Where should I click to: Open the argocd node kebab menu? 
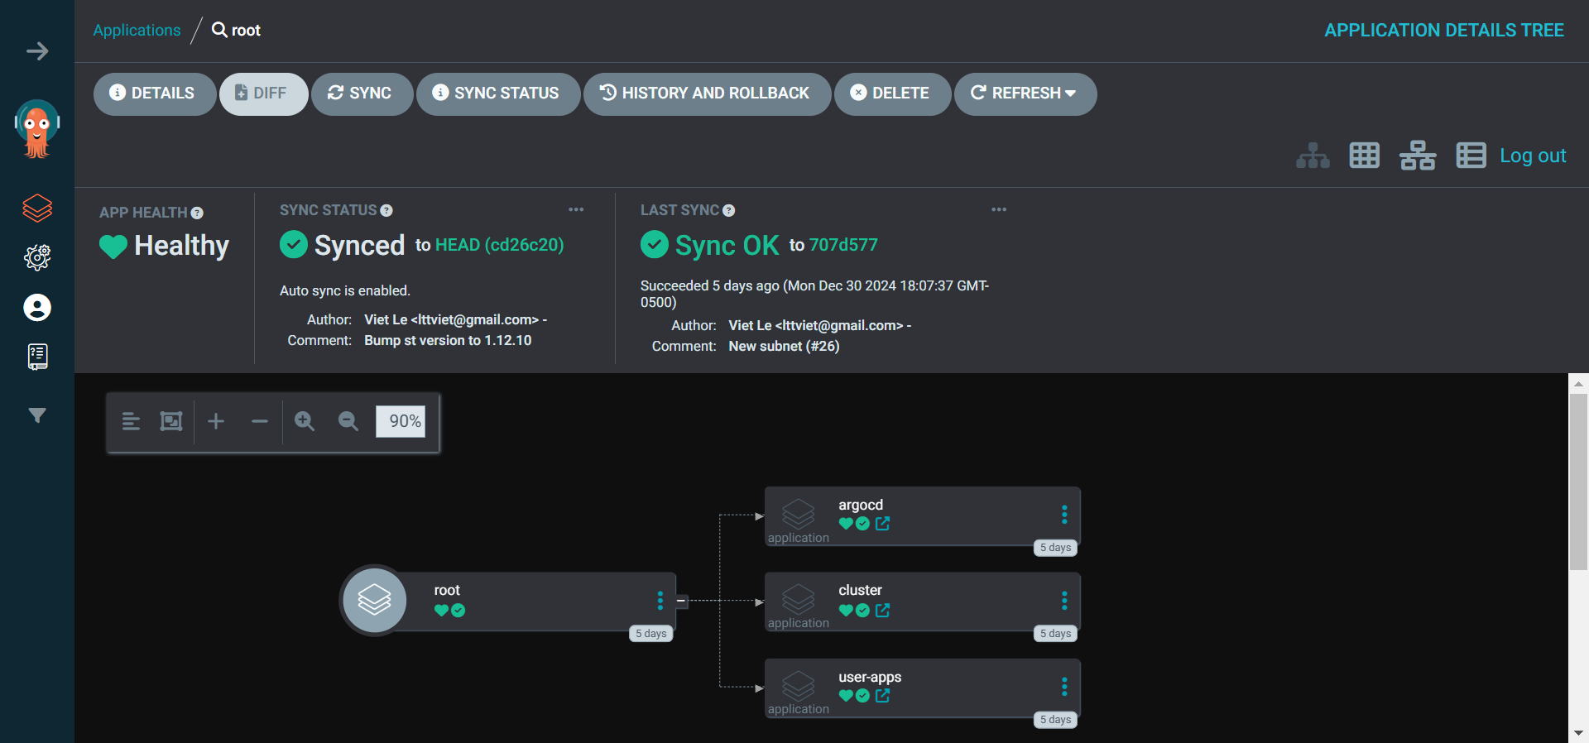[x=1064, y=515]
